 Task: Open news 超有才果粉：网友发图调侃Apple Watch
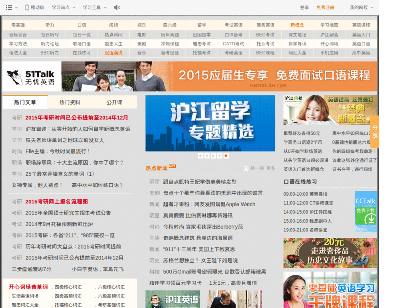tap(209, 204)
